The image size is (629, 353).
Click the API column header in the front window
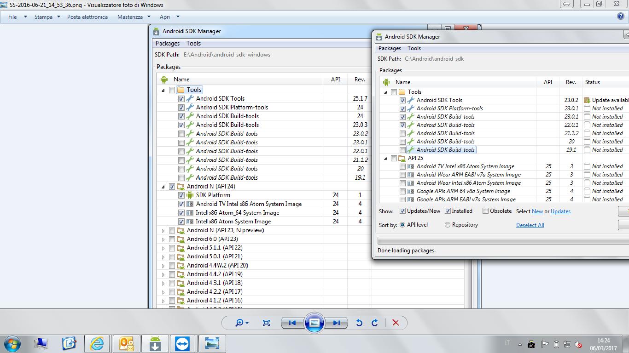548,82
